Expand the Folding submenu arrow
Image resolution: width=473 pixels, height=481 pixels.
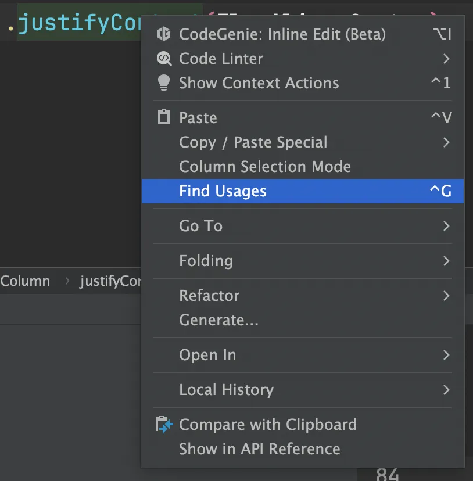(x=446, y=261)
